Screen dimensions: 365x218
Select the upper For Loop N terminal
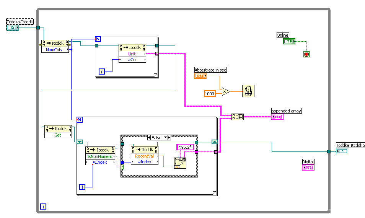[x=98, y=39]
